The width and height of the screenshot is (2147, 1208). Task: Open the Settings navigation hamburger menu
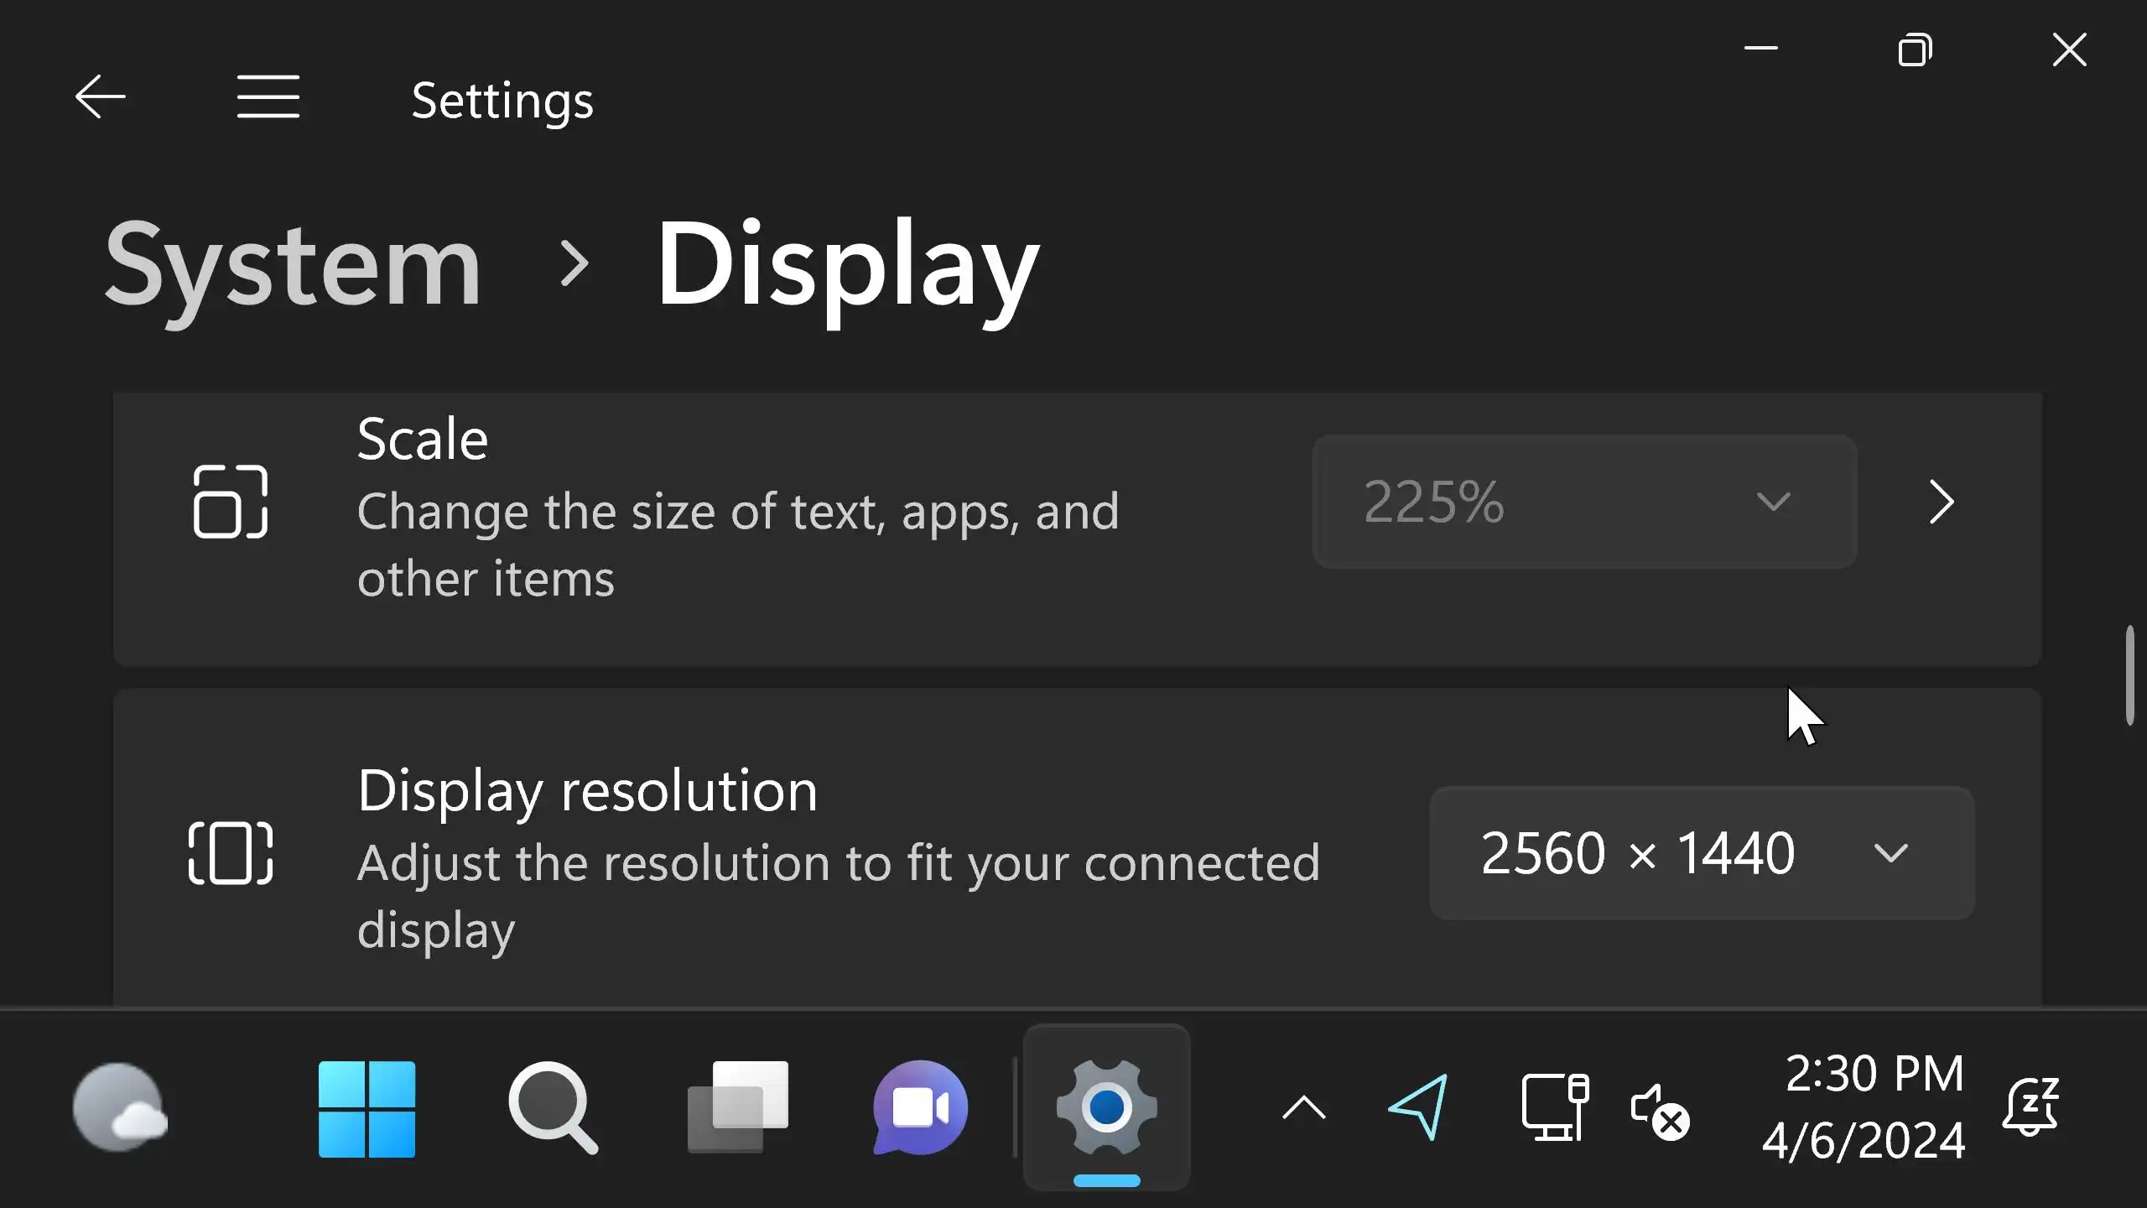point(268,96)
